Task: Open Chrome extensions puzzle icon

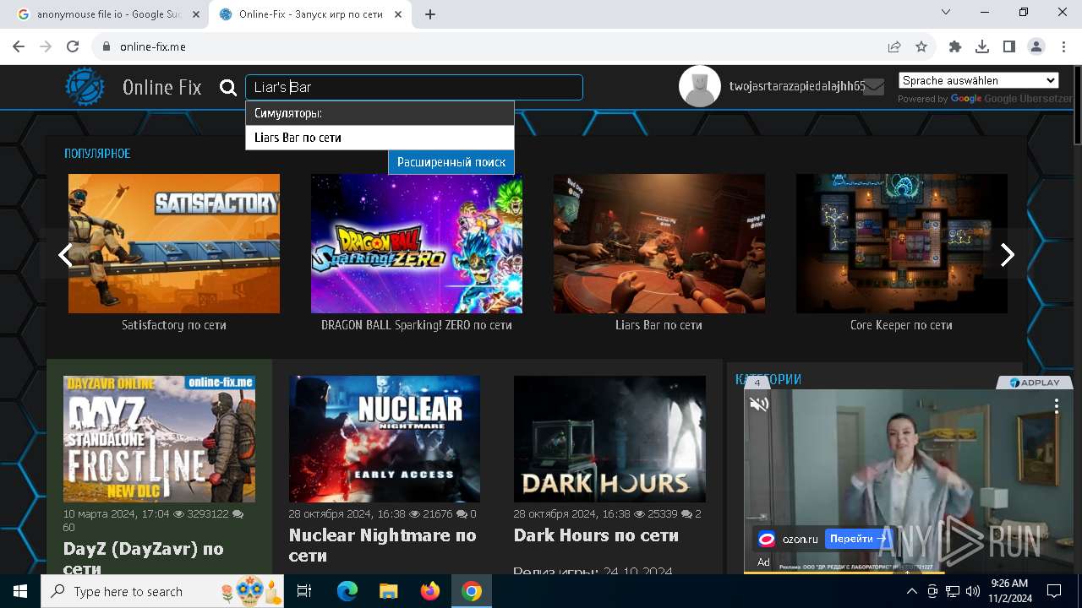Action: click(955, 47)
